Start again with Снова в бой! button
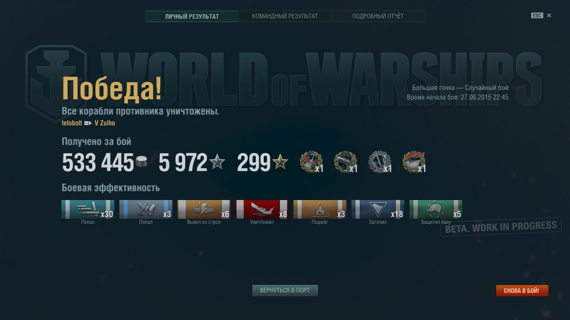This screenshot has width=570, height=320. click(522, 291)
